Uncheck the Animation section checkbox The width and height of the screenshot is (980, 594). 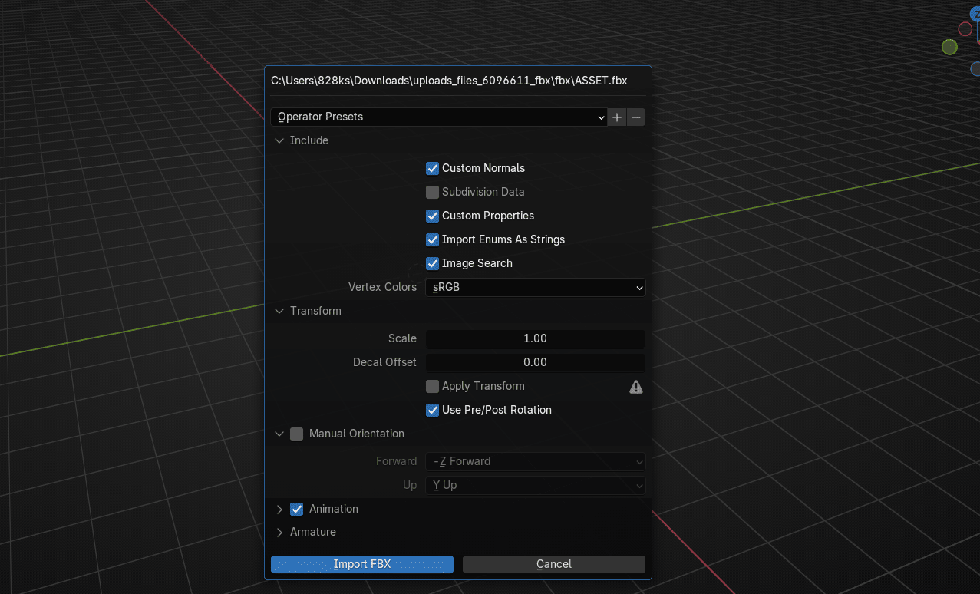pyautogui.click(x=297, y=509)
